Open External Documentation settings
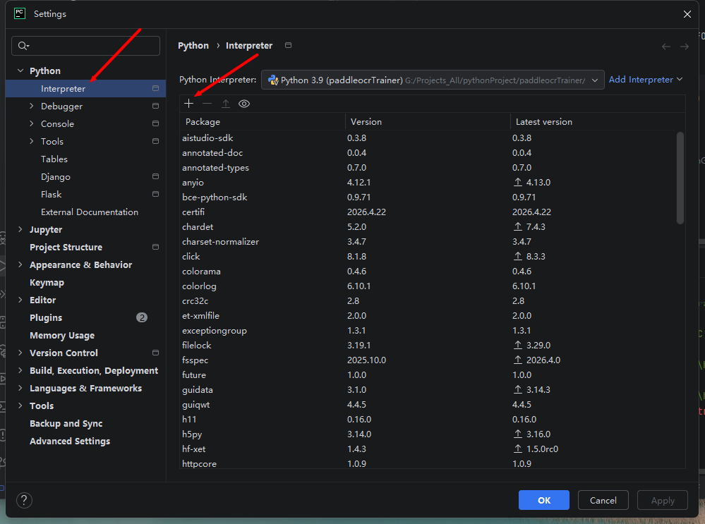Image resolution: width=705 pixels, height=524 pixels. point(90,212)
